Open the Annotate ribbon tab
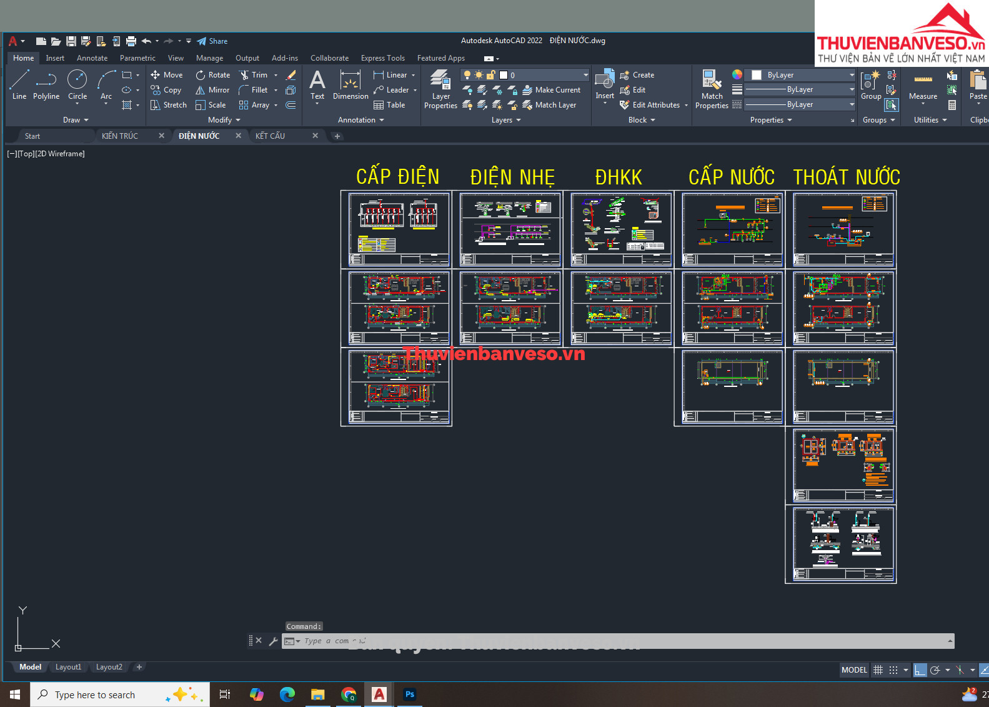Viewport: 989px width, 707px height. (92, 58)
